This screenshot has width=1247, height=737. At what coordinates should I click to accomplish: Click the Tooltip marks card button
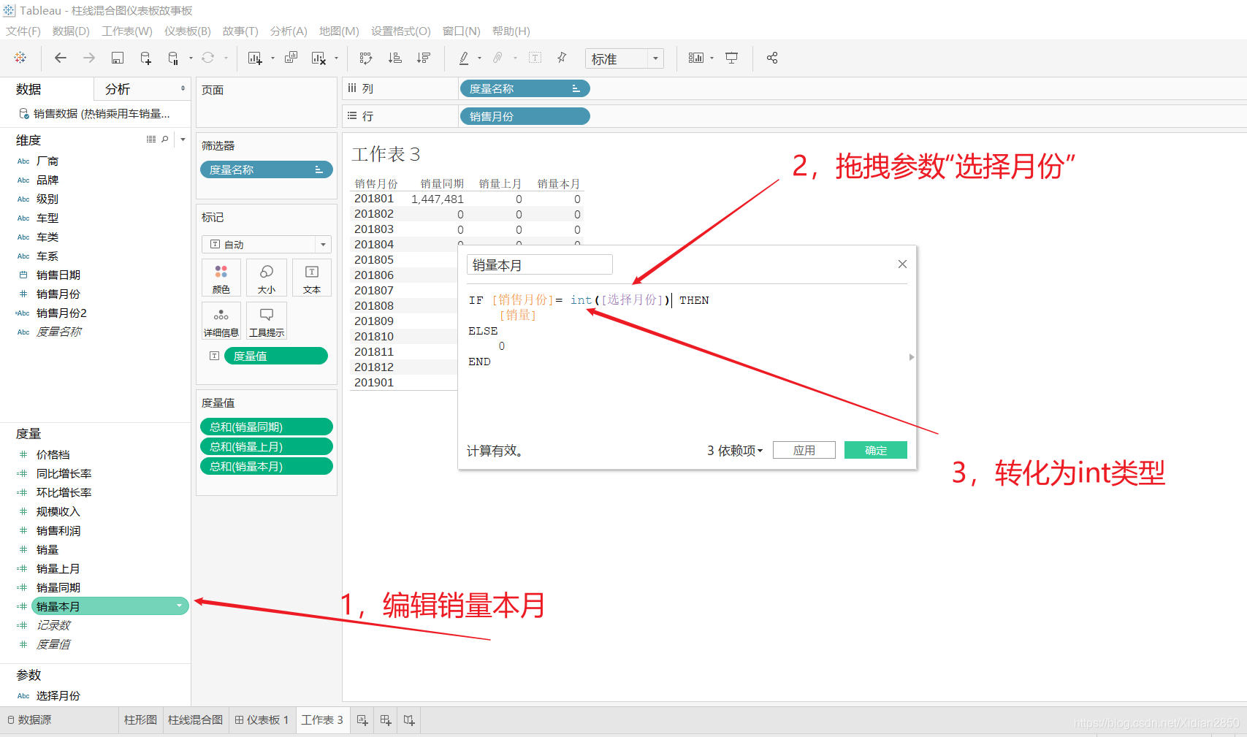pos(267,321)
